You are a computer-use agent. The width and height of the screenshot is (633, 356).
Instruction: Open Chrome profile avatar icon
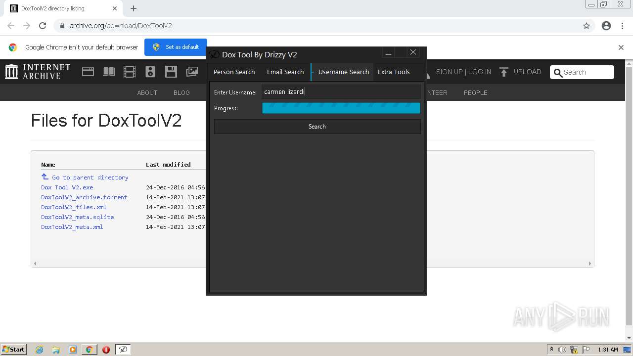tap(606, 26)
